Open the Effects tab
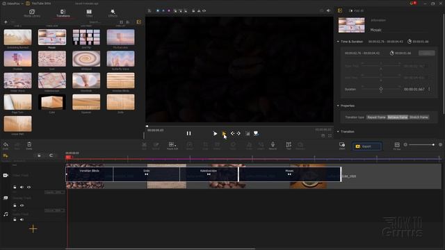This screenshot has height=250, width=445. pyautogui.click(x=113, y=13)
